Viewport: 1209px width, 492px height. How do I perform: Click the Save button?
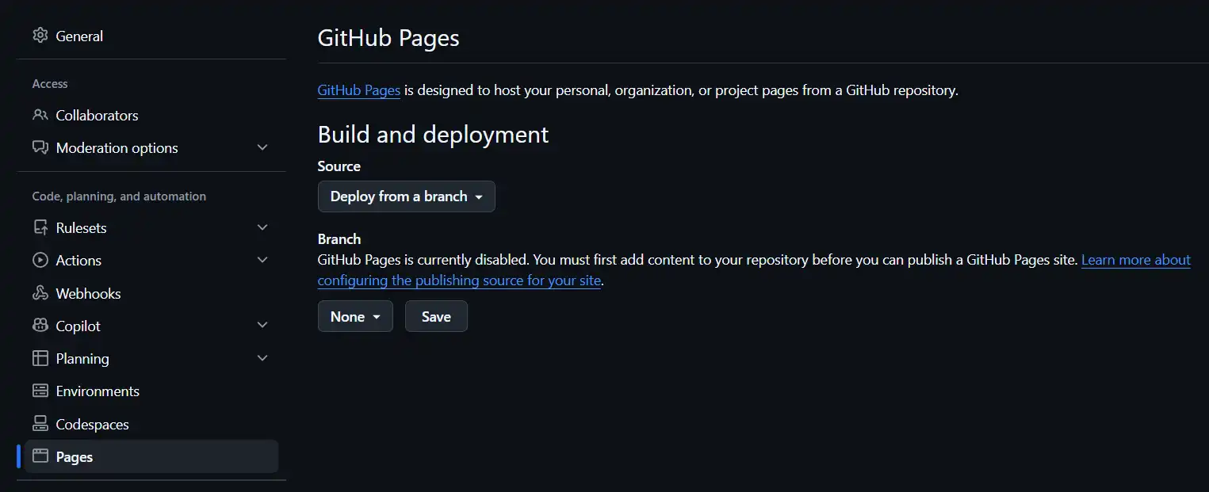click(x=436, y=316)
